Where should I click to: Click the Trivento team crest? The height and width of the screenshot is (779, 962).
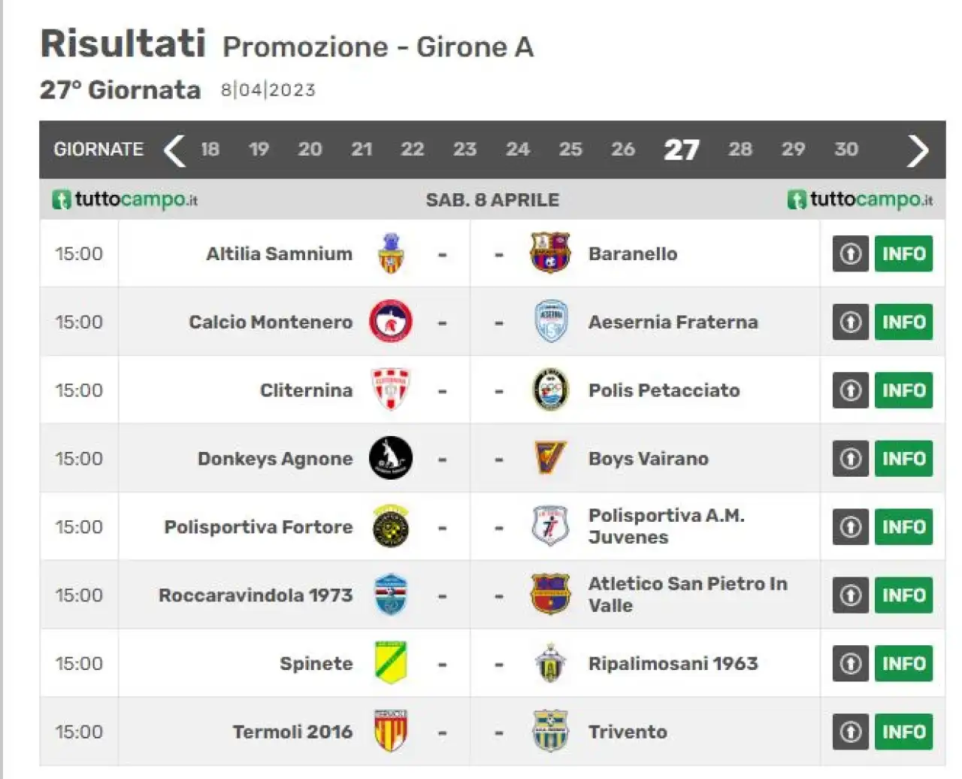(x=550, y=731)
